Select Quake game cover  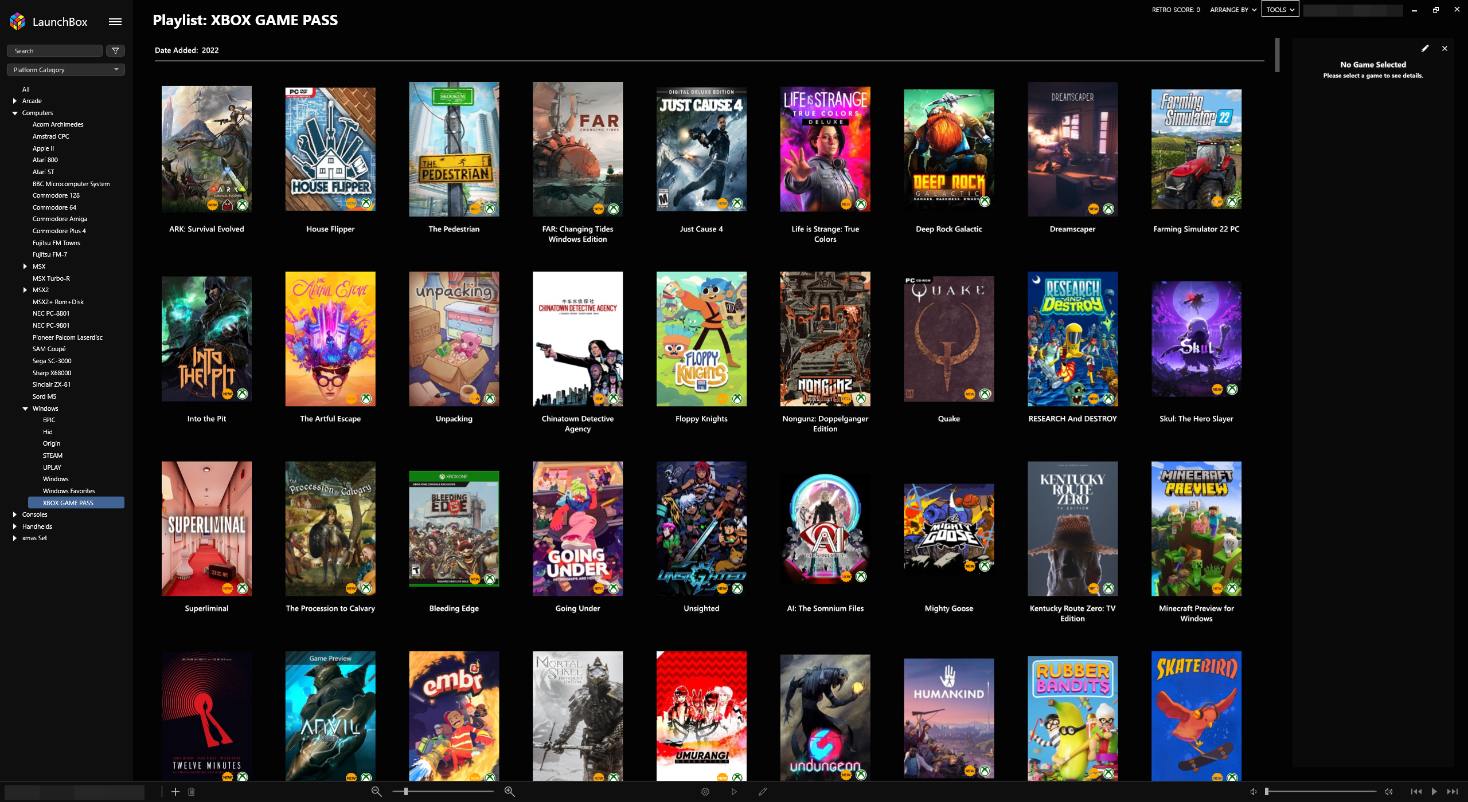click(x=949, y=339)
